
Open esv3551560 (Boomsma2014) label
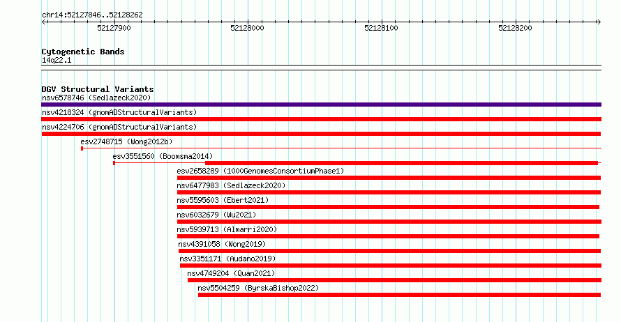point(163,156)
